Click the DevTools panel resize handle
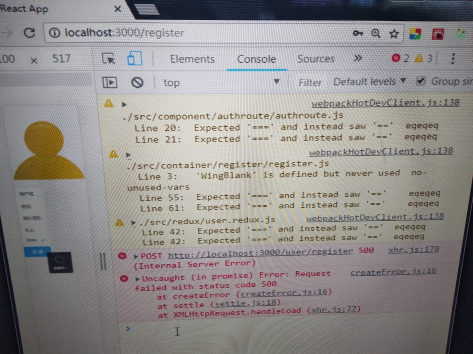473x354 pixels. point(103,261)
